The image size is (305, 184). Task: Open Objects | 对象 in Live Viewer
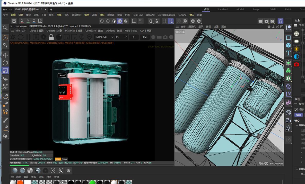point(54,31)
